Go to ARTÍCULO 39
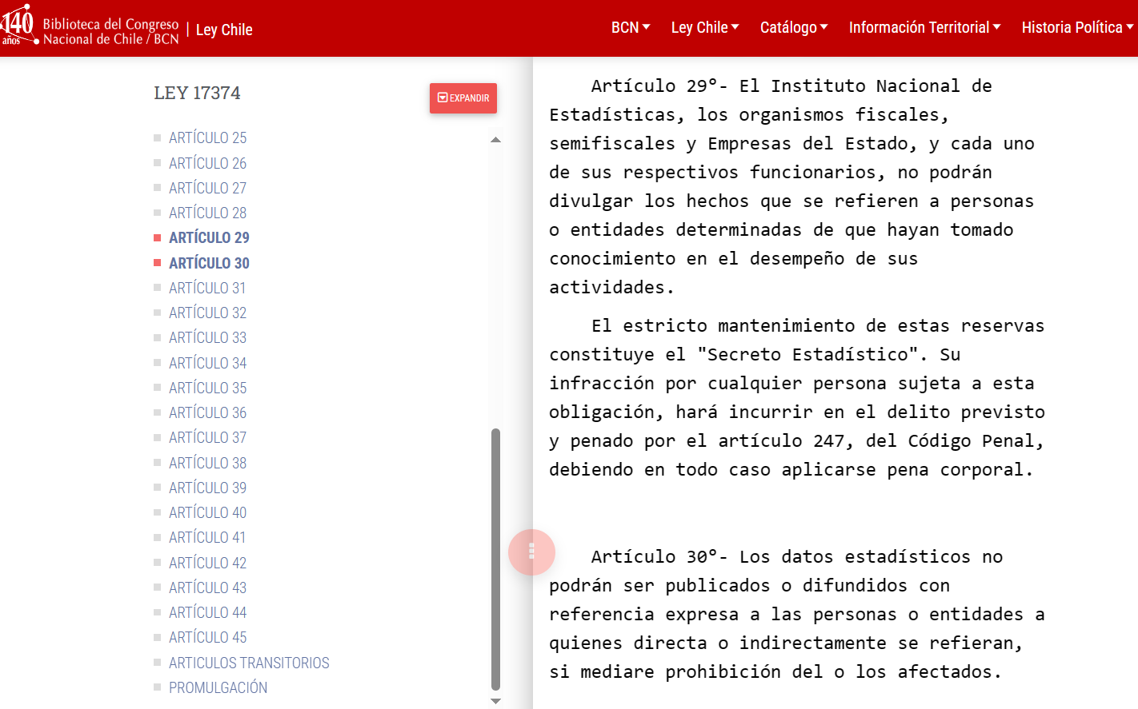This screenshot has width=1138, height=709. (207, 488)
